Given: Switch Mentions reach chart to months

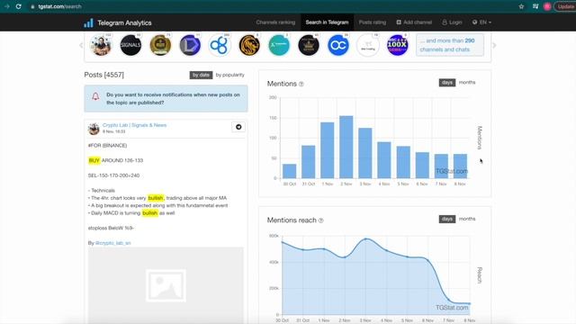Looking at the screenshot, I should (x=467, y=219).
